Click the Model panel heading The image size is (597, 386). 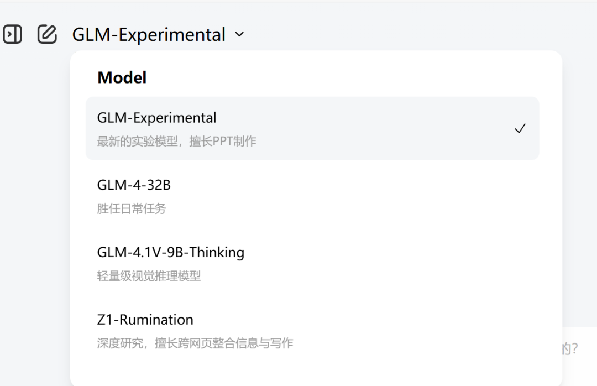122,77
